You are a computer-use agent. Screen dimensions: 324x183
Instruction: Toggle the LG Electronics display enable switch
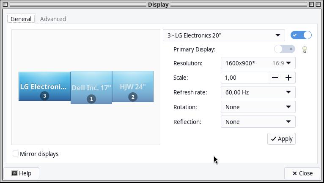[x=301, y=35]
